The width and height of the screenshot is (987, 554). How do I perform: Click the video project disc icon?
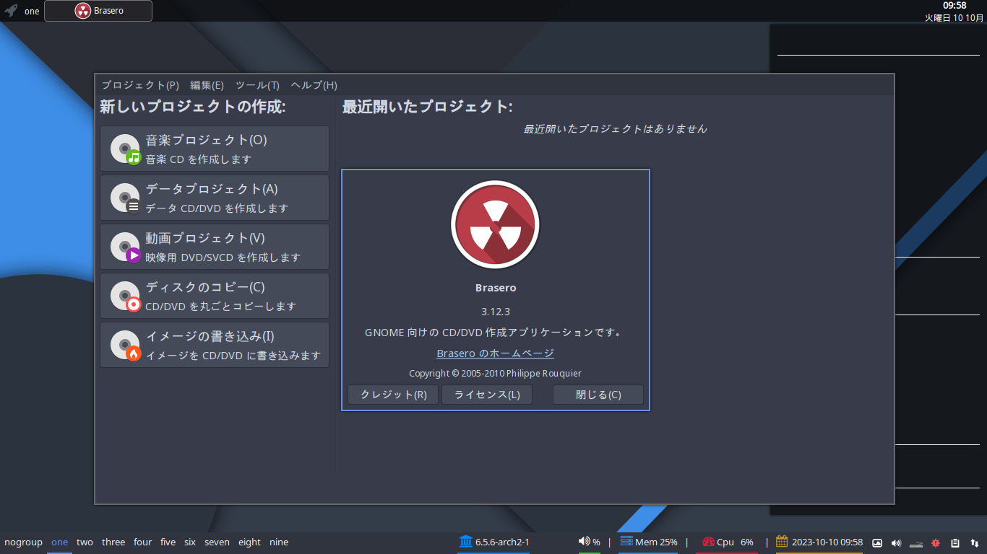point(125,247)
